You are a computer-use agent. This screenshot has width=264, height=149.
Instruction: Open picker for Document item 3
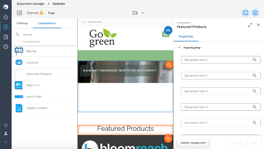[x=255, y=91]
